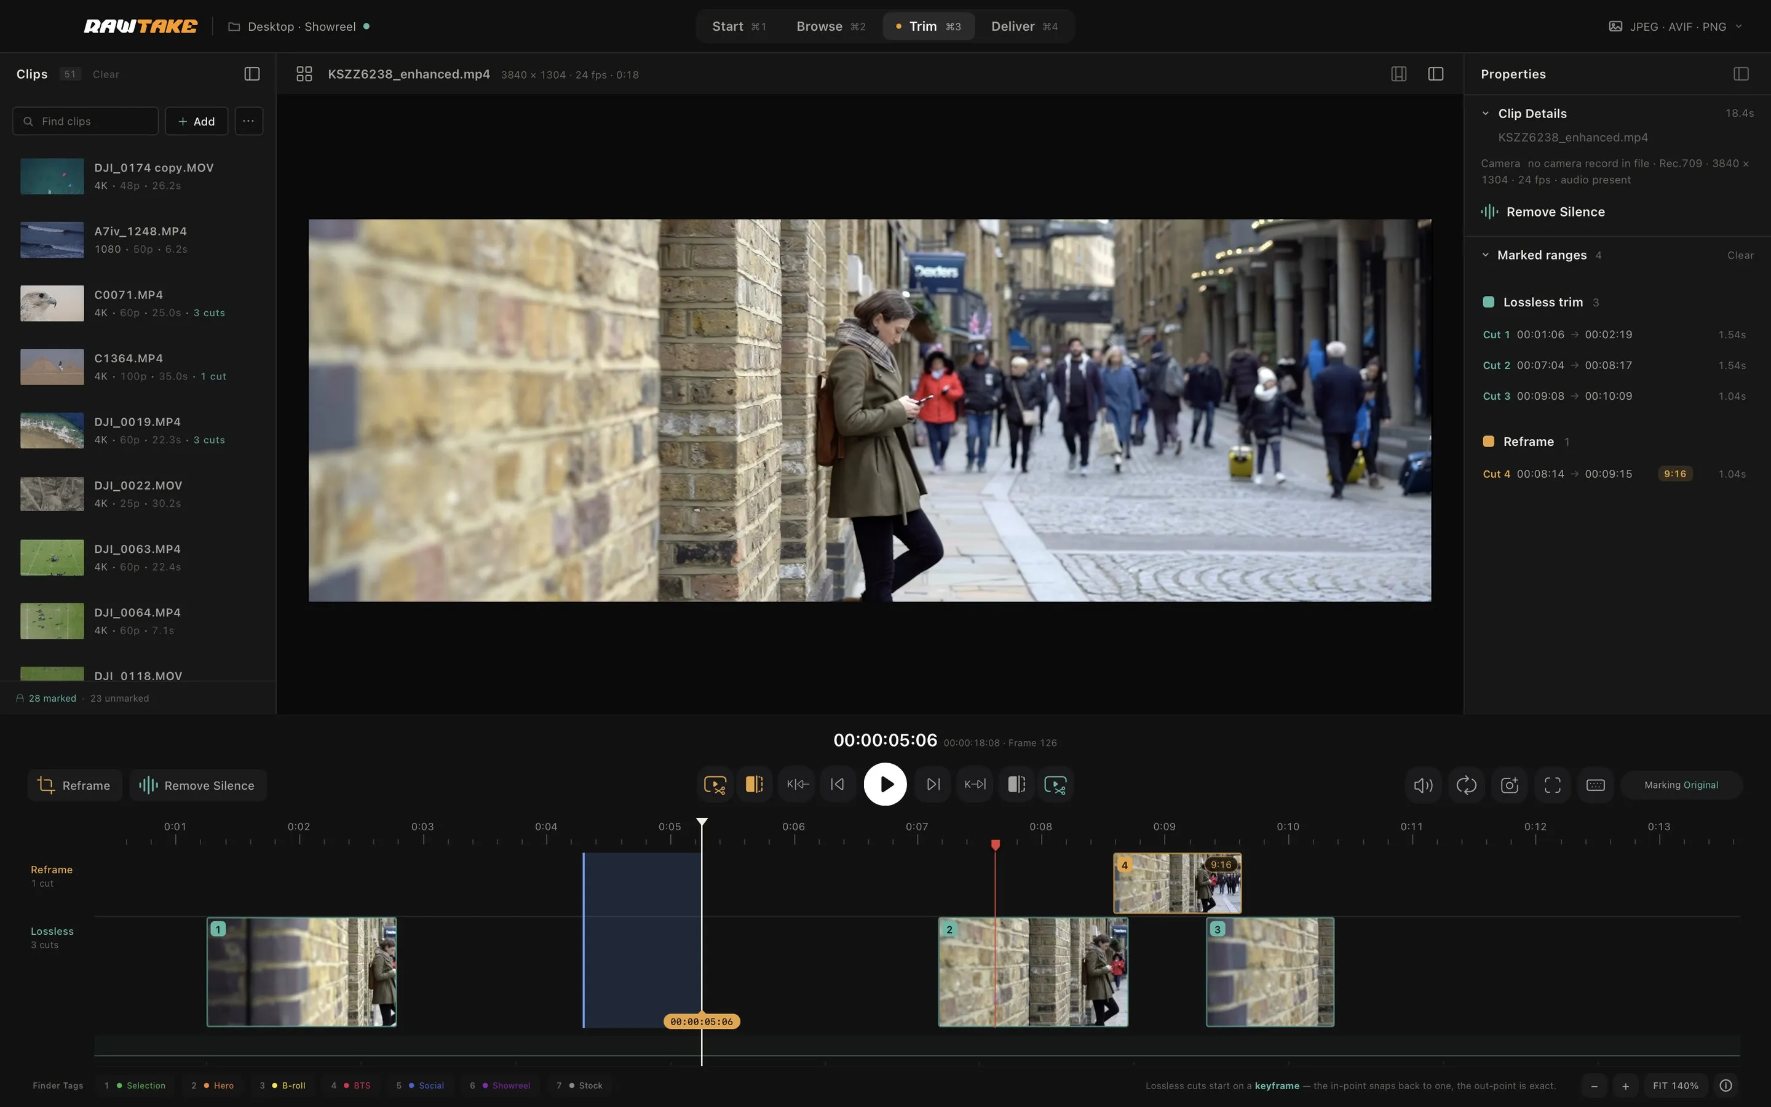Open the keyboard shortcuts icon
This screenshot has width=1771, height=1107.
point(1596,785)
